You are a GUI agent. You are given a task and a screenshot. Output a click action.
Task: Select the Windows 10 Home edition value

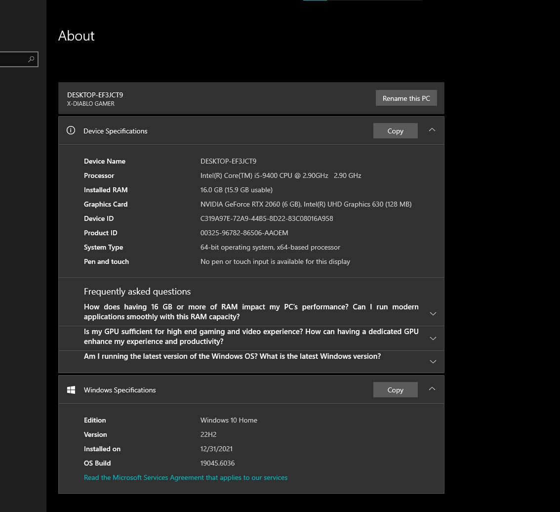click(x=229, y=420)
